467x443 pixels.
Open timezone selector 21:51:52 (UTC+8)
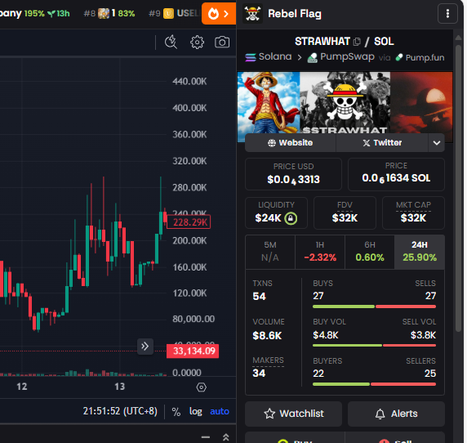point(120,411)
